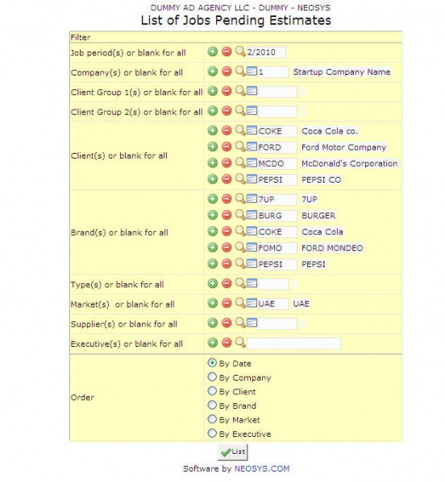
Task: Click green plus next to 7UP brand
Action: pos(213,199)
